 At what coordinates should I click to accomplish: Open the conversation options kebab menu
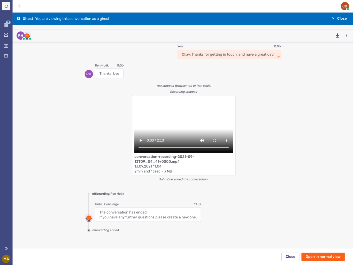[x=347, y=35]
